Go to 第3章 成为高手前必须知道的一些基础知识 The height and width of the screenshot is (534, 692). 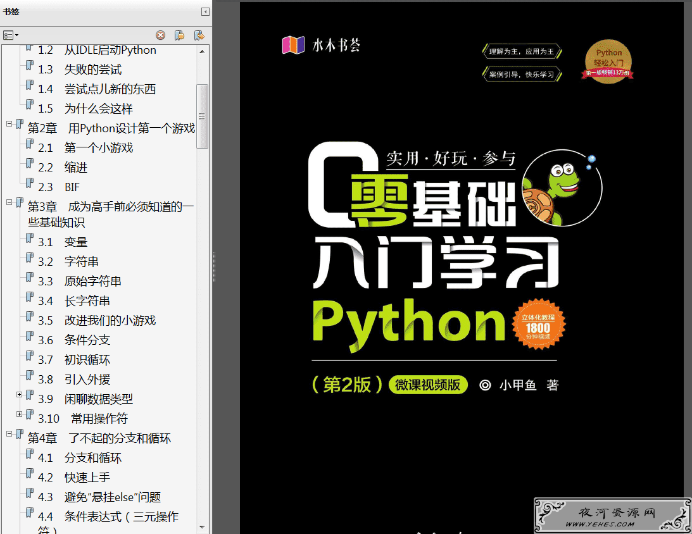[111, 214]
